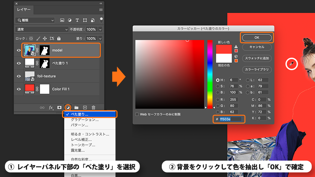
Task: Click the スウォッチに追加 button
Action: tap(257, 58)
